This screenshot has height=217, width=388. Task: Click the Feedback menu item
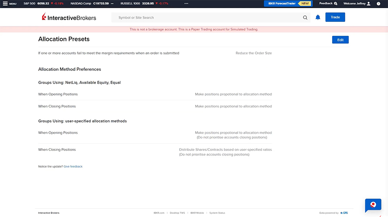[328, 3]
